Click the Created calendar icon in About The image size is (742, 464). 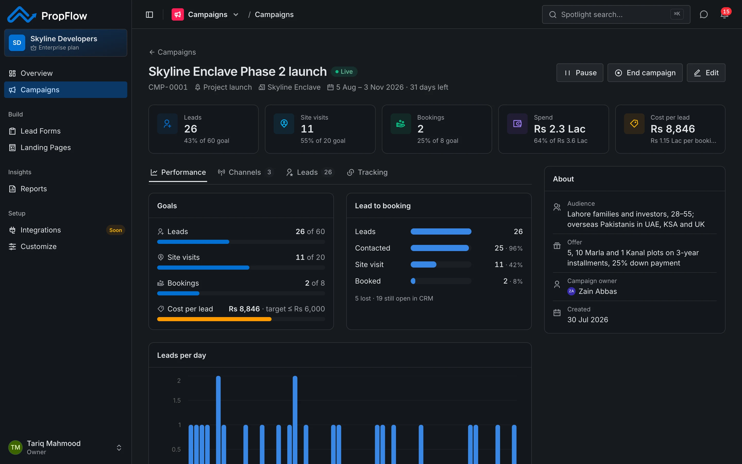coord(557,313)
